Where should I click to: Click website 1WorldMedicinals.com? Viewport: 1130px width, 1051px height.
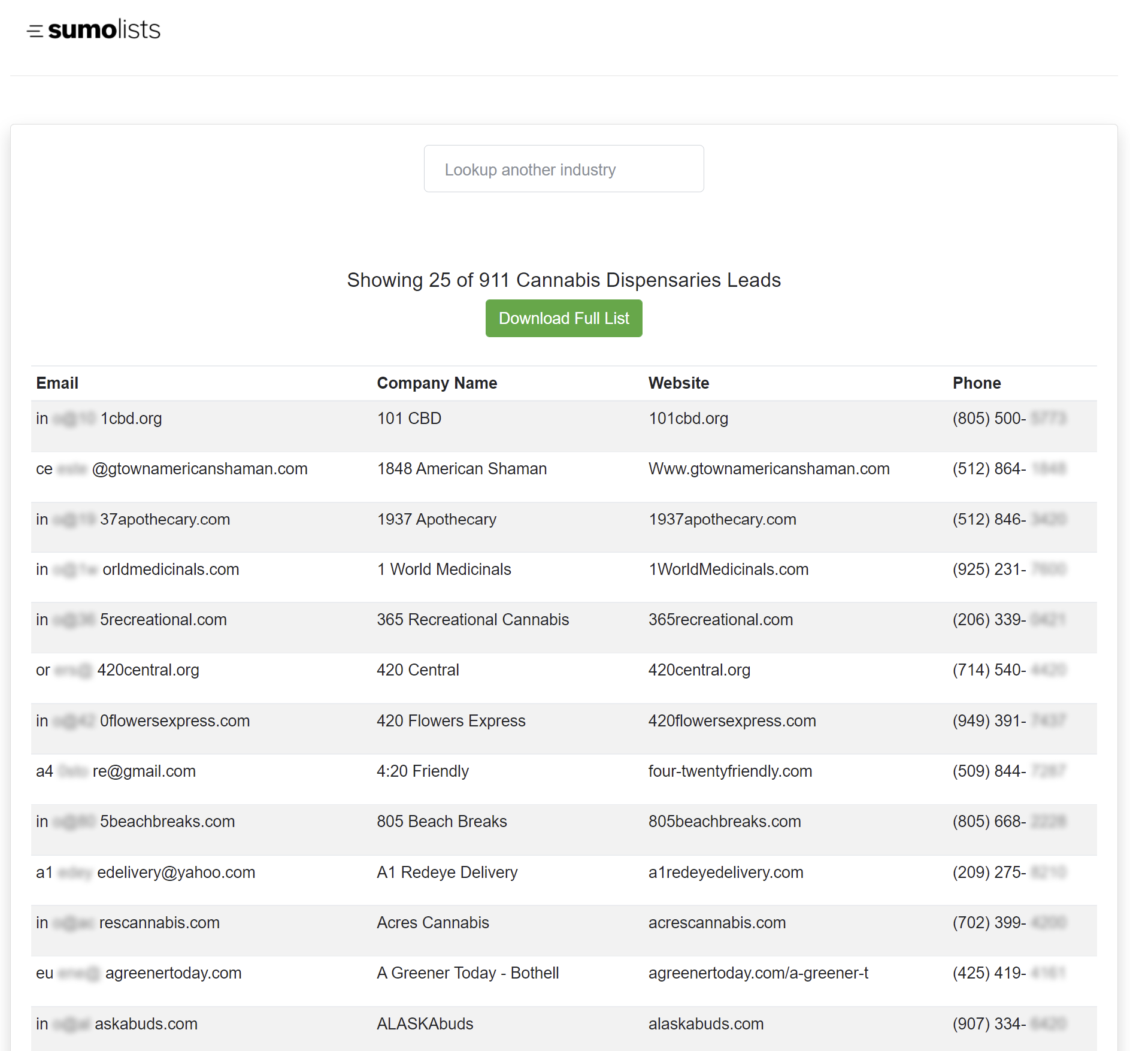(x=728, y=570)
